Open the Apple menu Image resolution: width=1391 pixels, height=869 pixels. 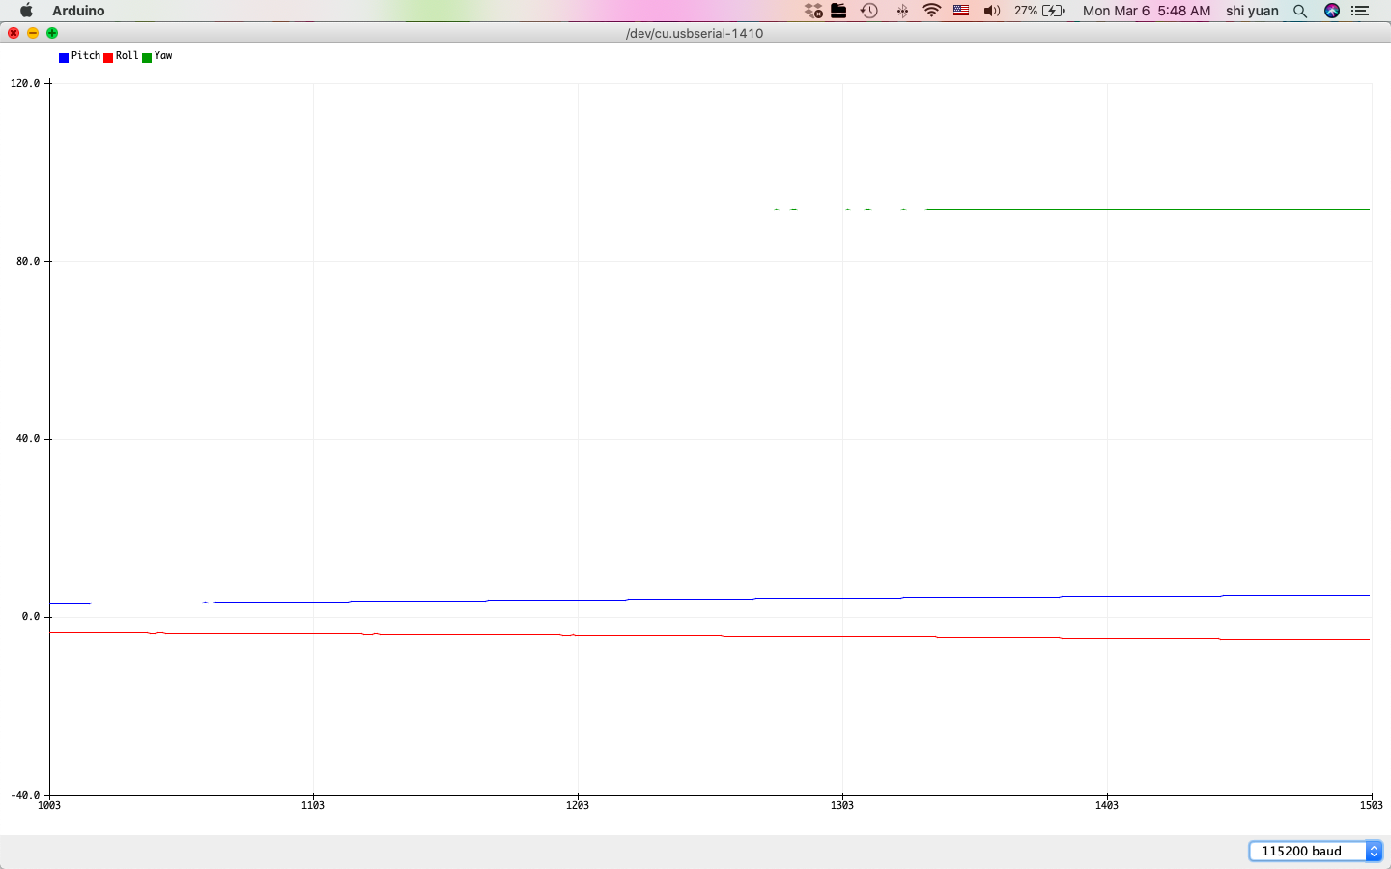click(26, 11)
